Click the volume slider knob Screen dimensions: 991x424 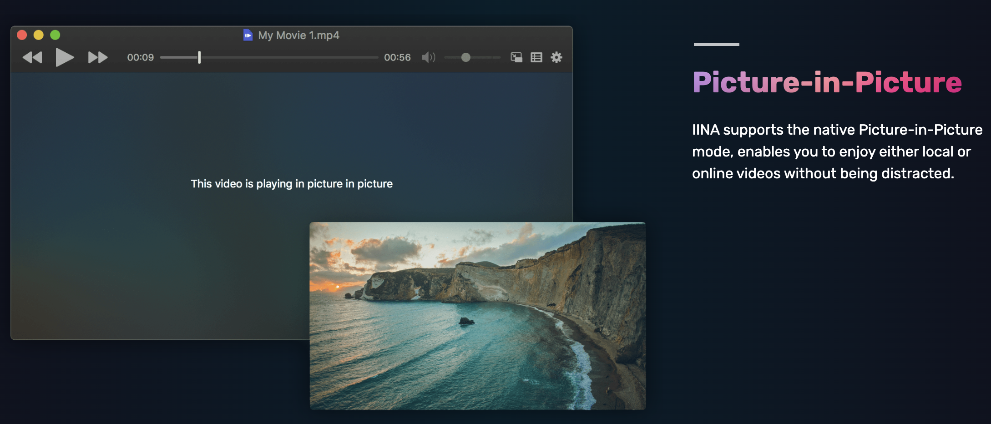click(x=465, y=57)
